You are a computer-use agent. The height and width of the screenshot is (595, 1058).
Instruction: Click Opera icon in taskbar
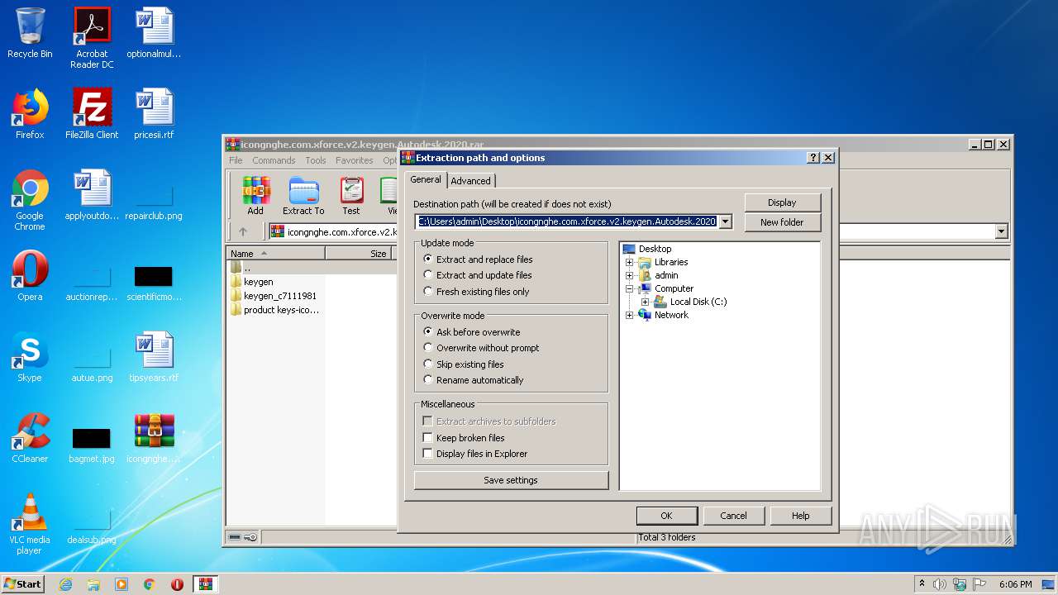click(177, 584)
